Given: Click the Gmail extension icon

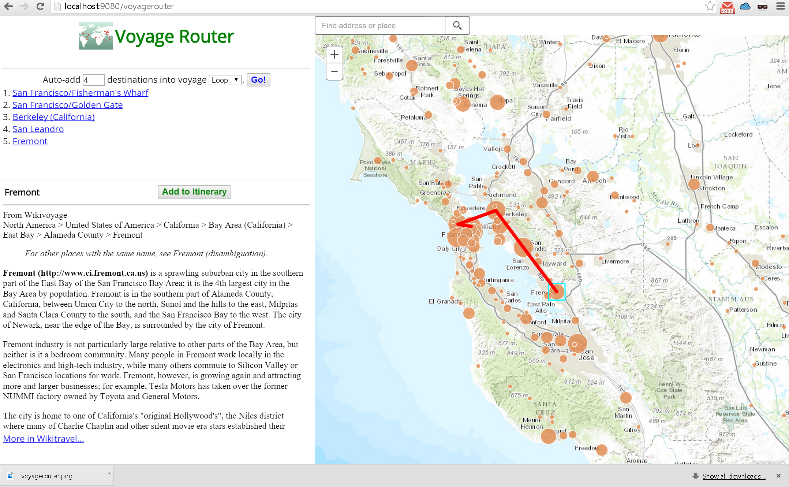Looking at the screenshot, I should tap(727, 7).
